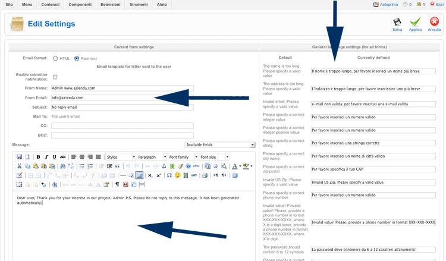Open the text color dropdown arrow
This screenshot has width=446, height=261.
(x=240, y=166)
